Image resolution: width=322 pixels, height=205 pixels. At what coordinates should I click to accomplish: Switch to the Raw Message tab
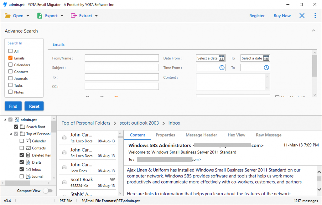[269, 135]
